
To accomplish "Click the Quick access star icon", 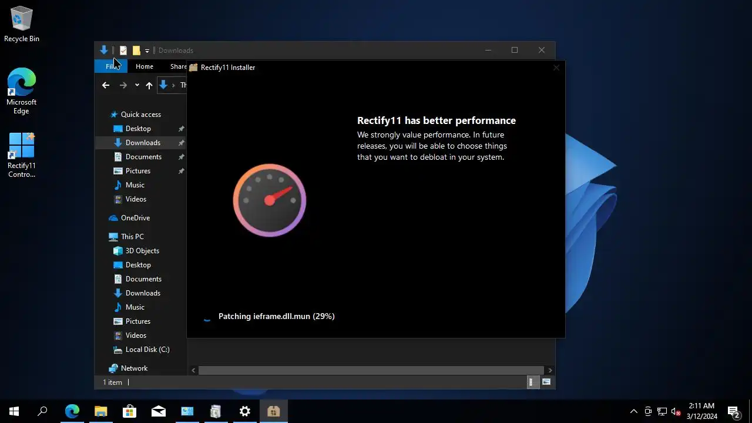I will [114, 115].
